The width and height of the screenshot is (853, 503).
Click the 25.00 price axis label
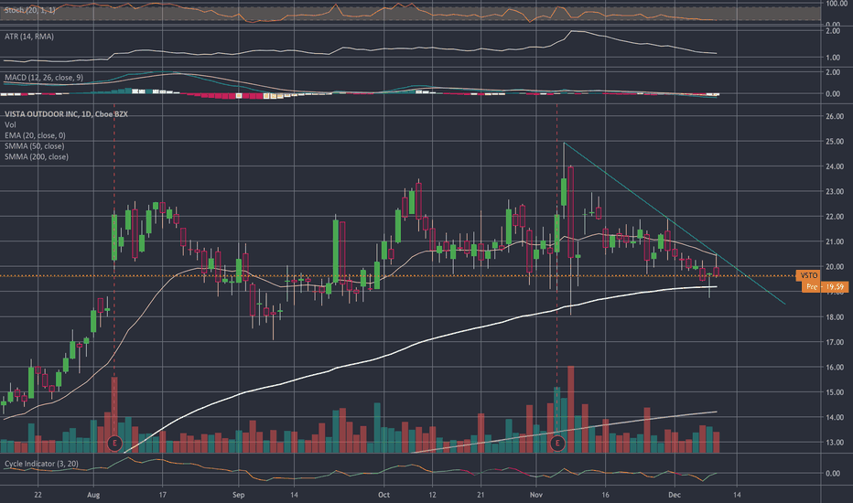point(835,142)
